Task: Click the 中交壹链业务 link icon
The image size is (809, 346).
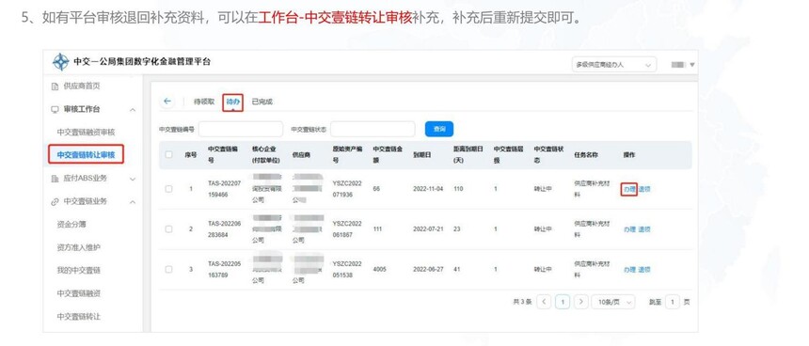Action: click(x=55, y=201)
